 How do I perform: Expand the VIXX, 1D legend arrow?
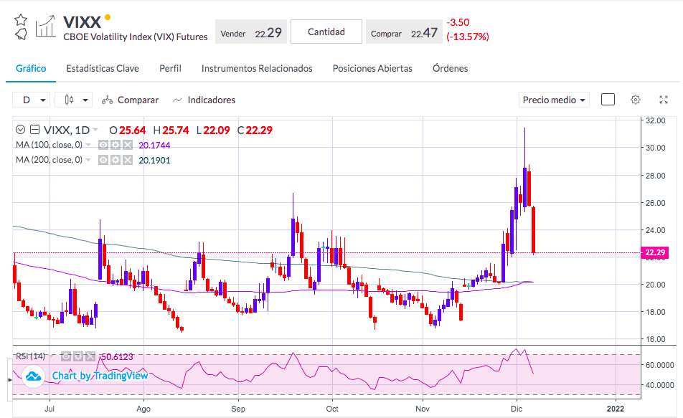tap(95, 130)
